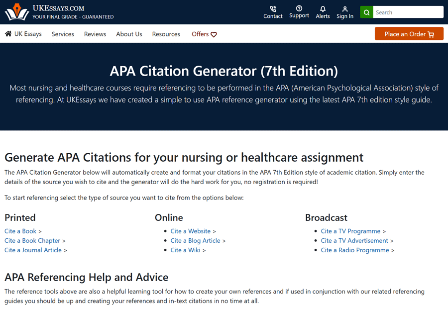
Task: Open Alerts using the bell icon
Action: [323, 9]
